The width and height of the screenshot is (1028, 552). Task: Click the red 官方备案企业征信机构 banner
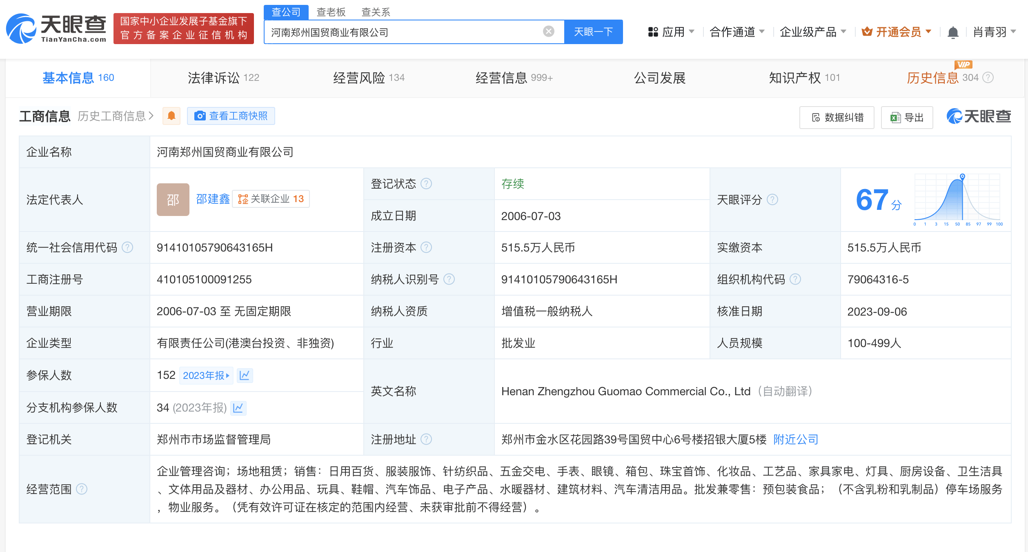coord(184,29)
